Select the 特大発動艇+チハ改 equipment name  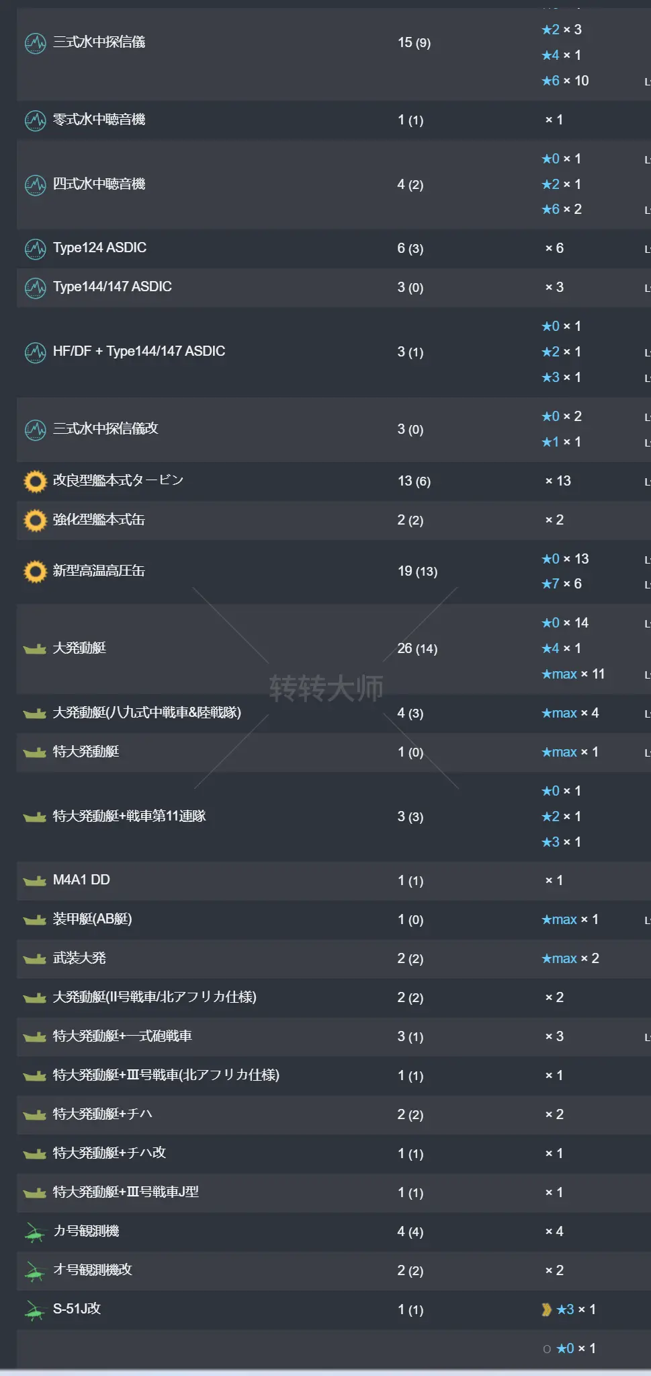[x=110, y=1153]
